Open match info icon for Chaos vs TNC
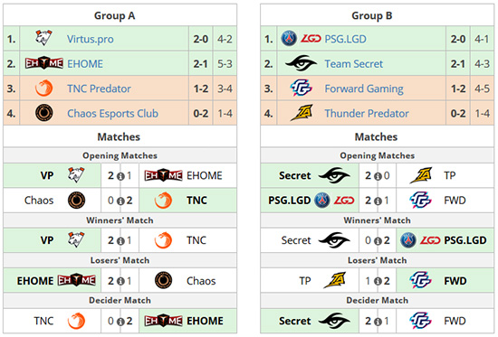 pos(120,201)
